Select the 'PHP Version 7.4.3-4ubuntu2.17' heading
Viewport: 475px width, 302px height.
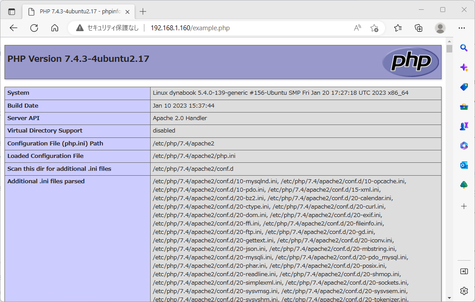click(78, 59)
